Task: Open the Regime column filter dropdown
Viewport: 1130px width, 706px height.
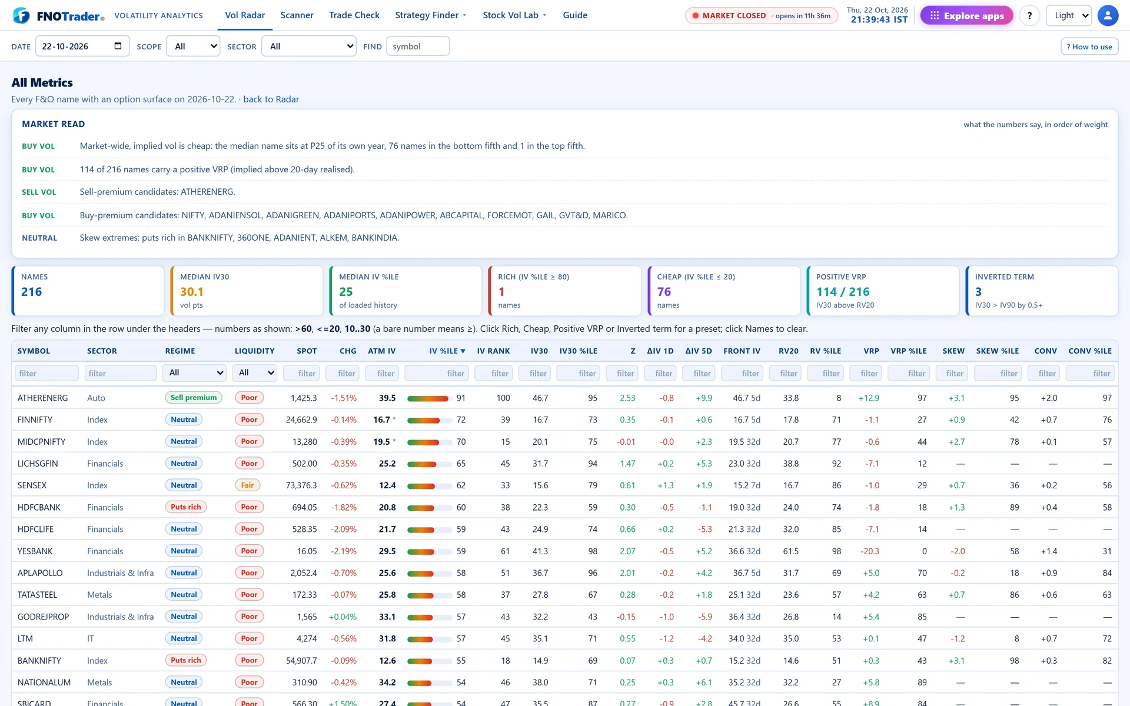Action: coord(194,372)
